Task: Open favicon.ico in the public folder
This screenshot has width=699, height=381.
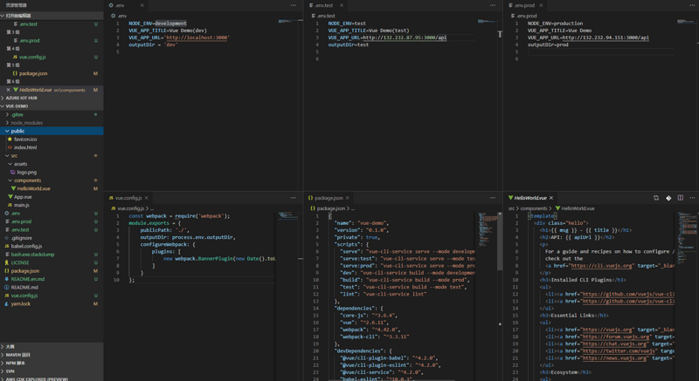Action: pos(25,139)
